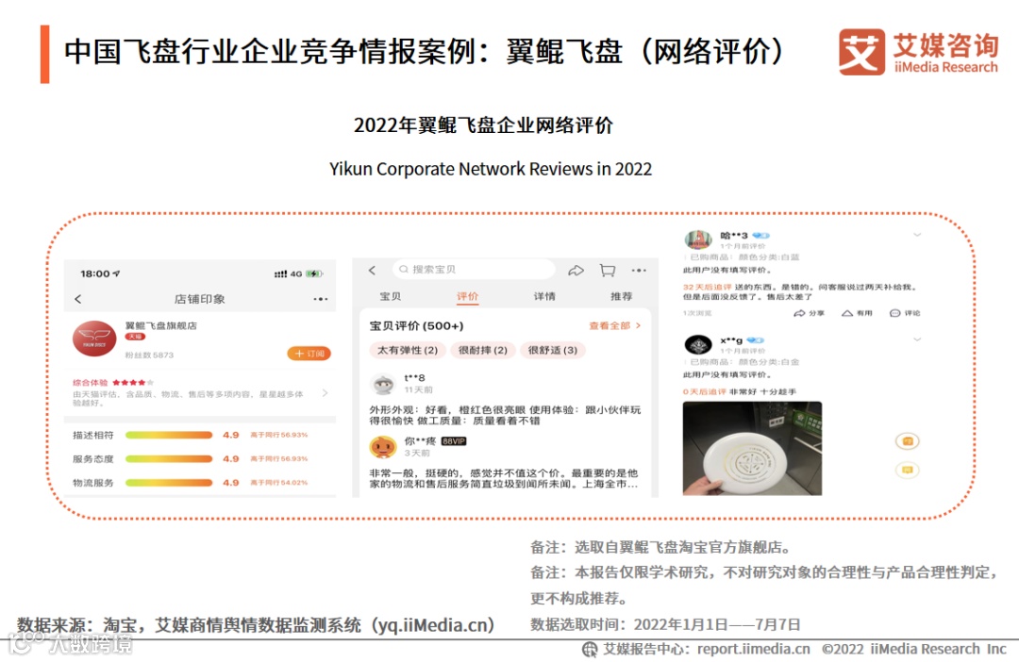Click the 服务态度 rating bar
The height and width of the screenshot is (662, 1019).
click(169, 458)
